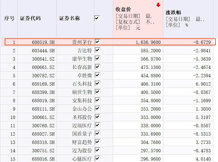218x162 pixels.
Task: Toggle the checkbox for 金山办公
Action: pyautogui.click(x=97, y=108)
